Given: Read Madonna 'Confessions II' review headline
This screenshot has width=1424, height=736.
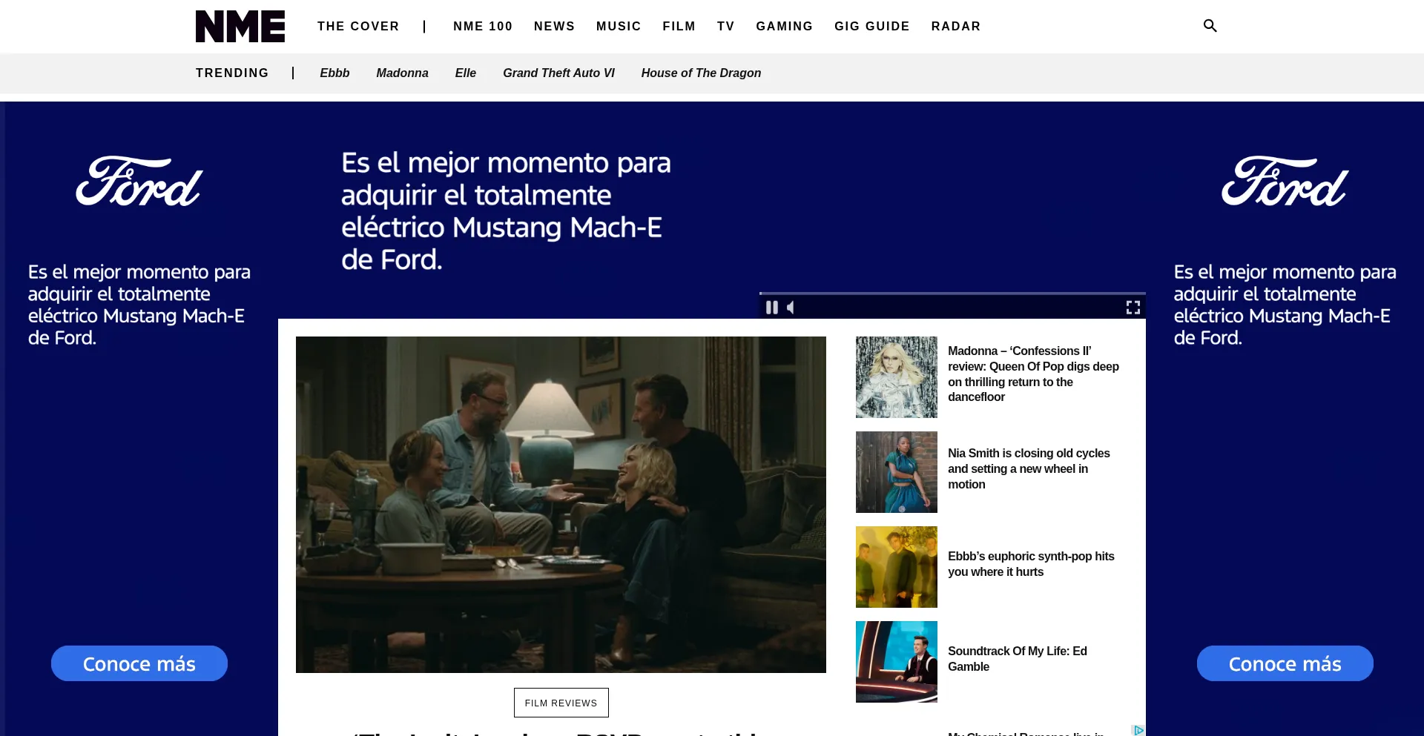Looking at the screenshot, I should (x=1034, y=374).
